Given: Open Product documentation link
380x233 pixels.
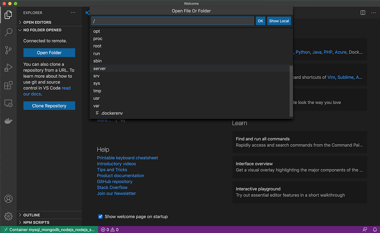Looking at the screenshot, I should [x=120, y=176].
